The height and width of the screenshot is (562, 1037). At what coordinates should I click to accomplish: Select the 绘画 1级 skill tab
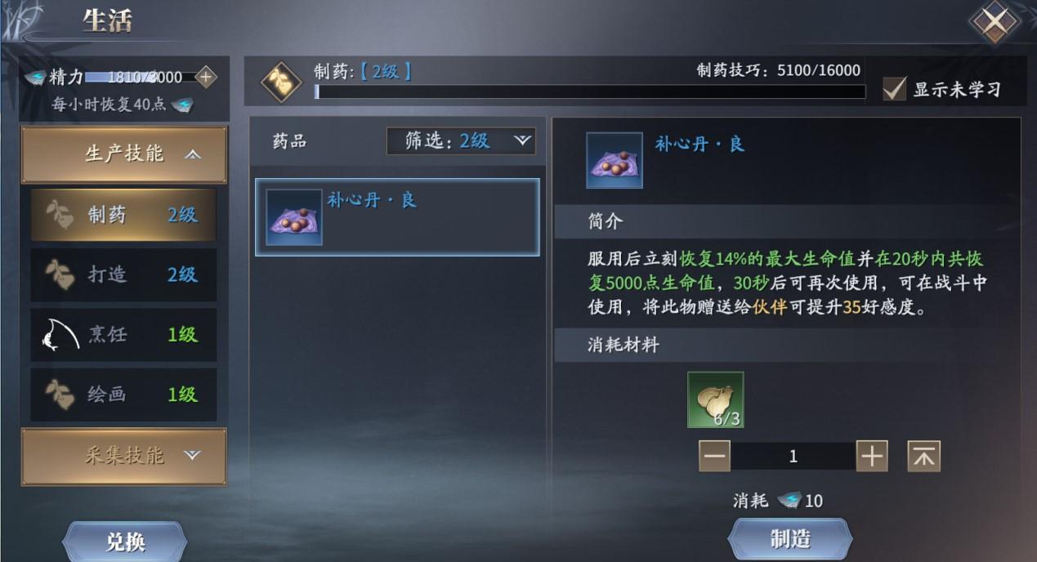[x=123, y=395]
